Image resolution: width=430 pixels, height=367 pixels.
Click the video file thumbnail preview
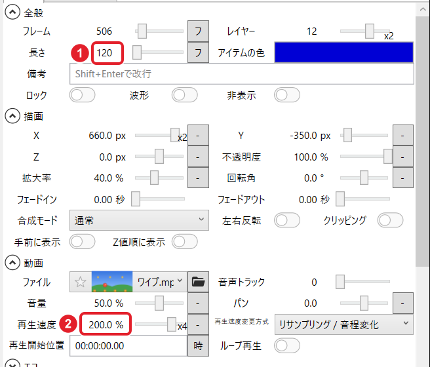point(112,282)
